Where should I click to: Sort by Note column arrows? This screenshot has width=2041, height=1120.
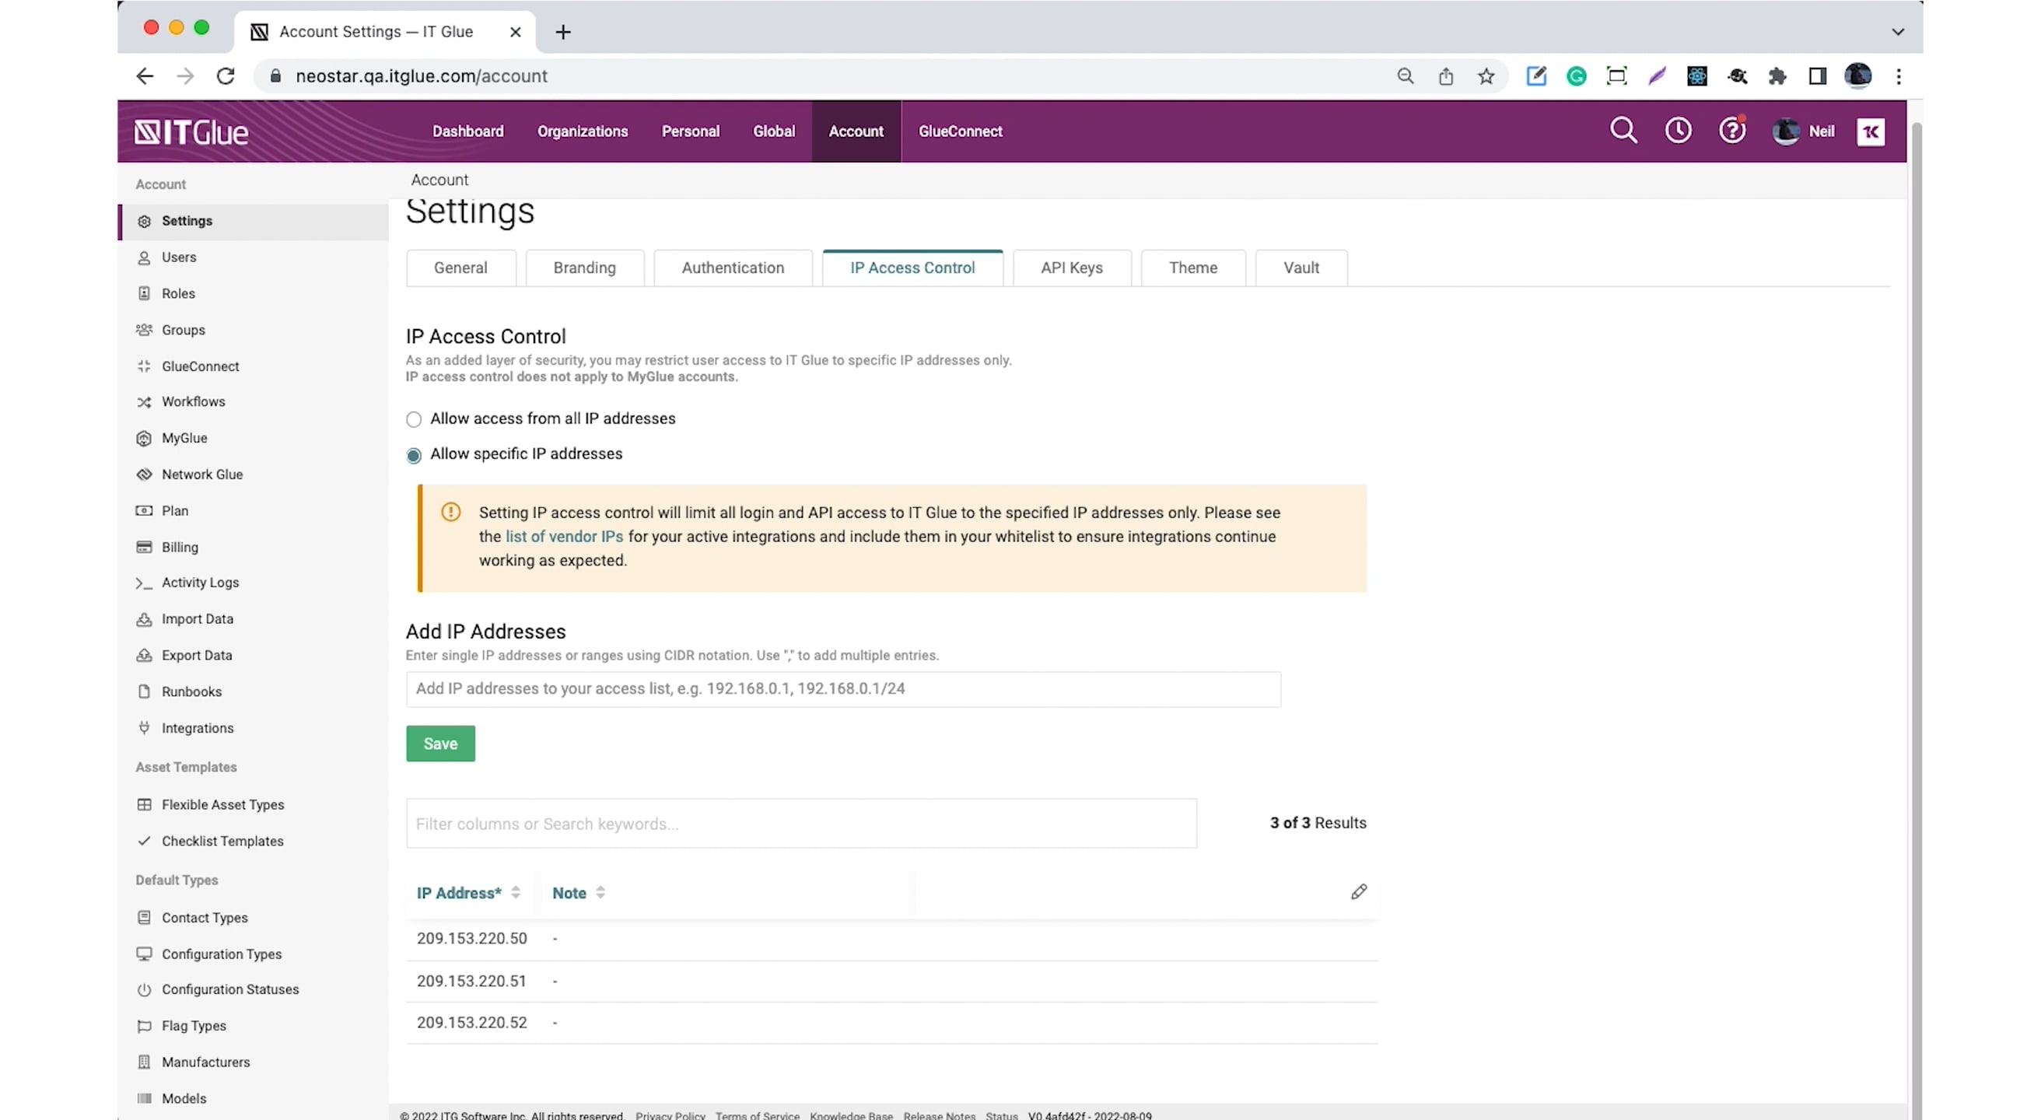coord(600,892)
